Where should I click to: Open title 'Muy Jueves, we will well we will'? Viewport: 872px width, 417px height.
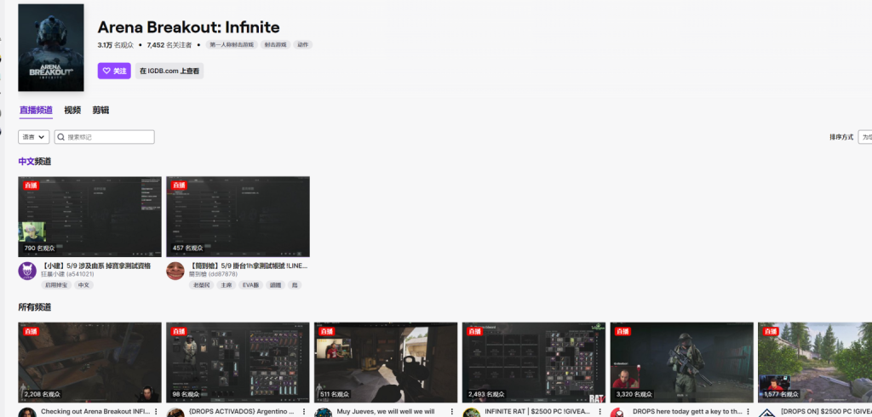pos(386,412)
